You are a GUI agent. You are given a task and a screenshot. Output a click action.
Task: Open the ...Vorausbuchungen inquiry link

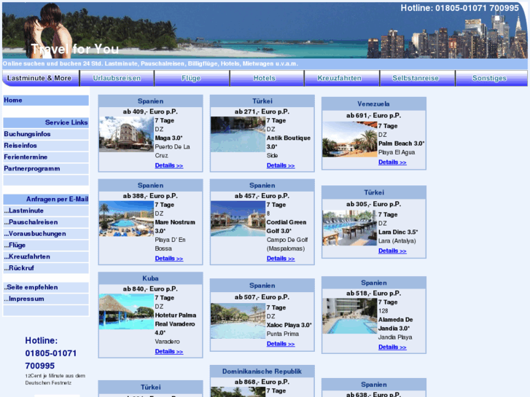46,234
